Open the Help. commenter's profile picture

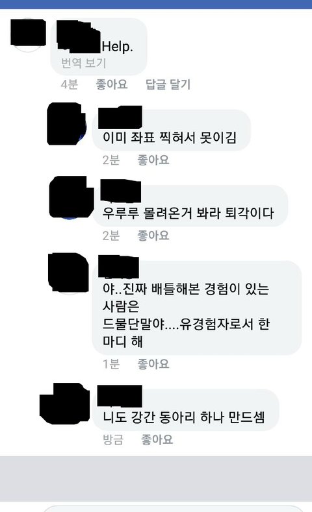tap(28, 34)
